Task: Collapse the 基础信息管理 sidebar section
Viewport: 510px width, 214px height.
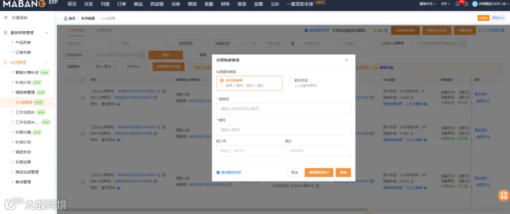Action: pyautogui.click(x=46, y=32)
